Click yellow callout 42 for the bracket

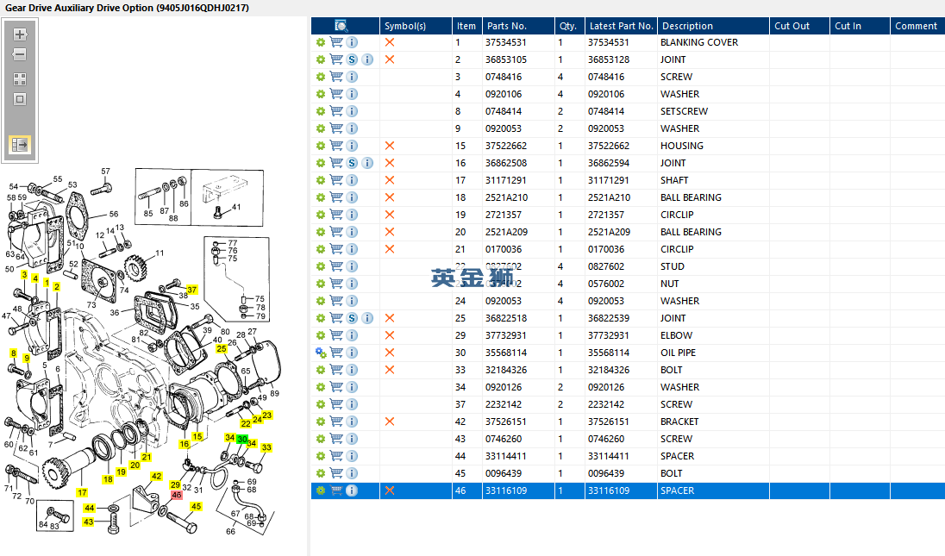click(x=156, y=476)
